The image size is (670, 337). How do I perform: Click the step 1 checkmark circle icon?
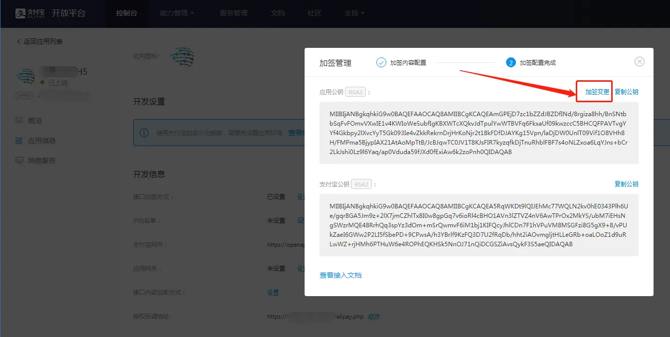tap(381, 63)
